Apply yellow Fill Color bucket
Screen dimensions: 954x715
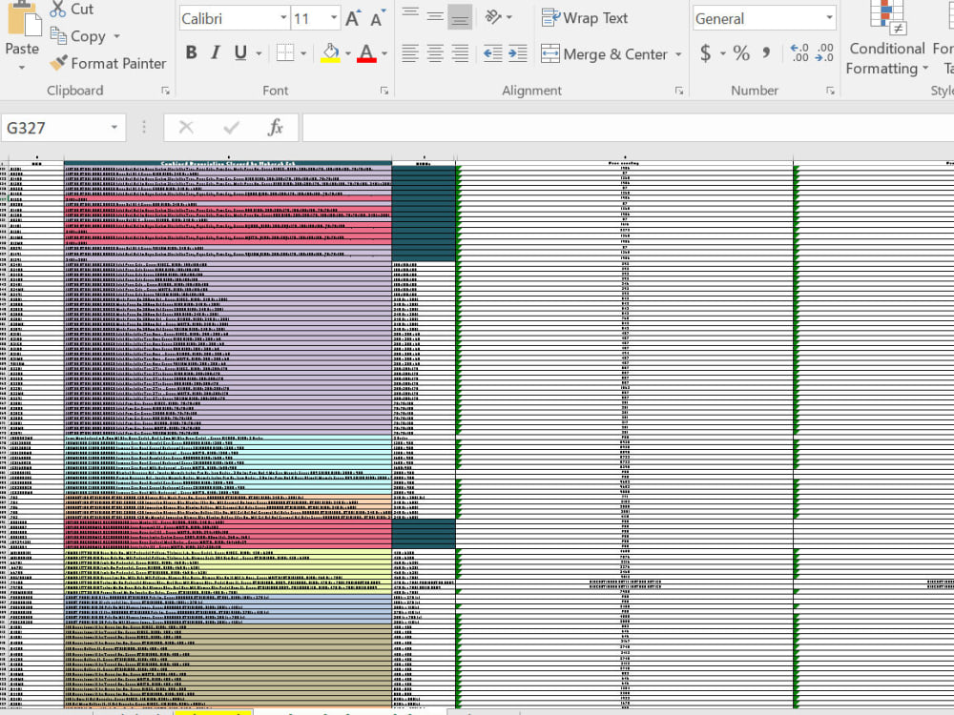(x=330, y=52)
